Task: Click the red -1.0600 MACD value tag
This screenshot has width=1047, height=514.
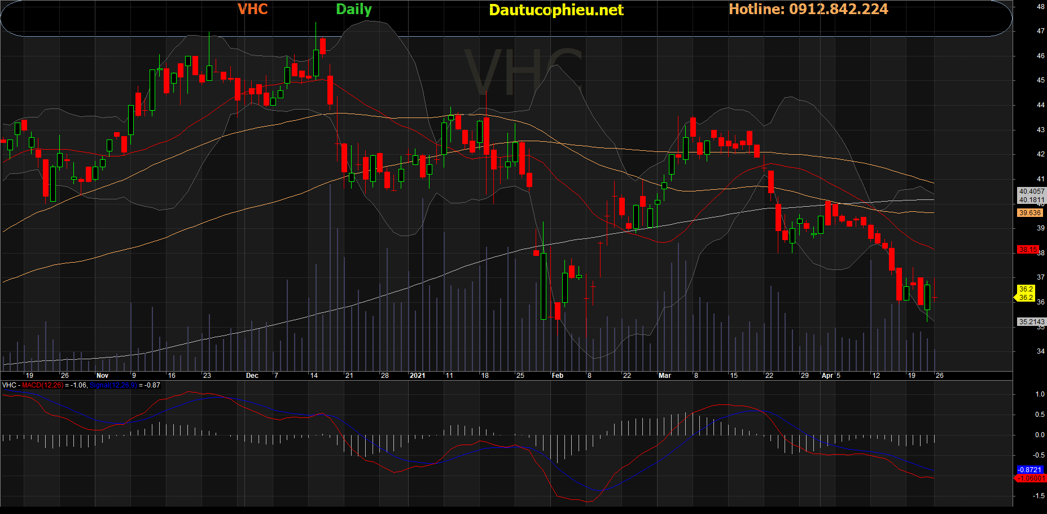Action: tap(1030, 478)
